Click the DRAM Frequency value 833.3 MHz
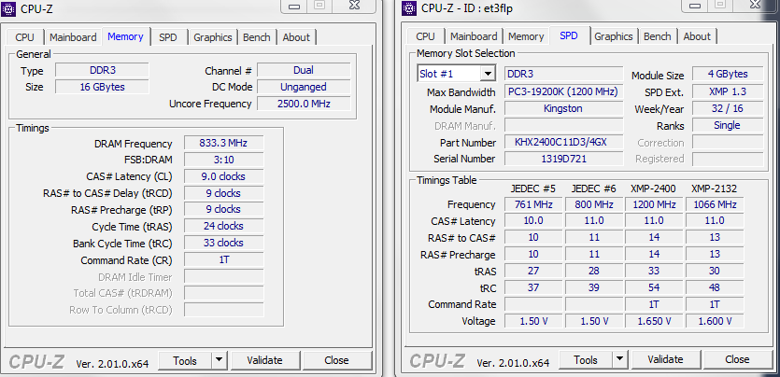The width and height of the screenshot is (780, 377). coord(223,143)
